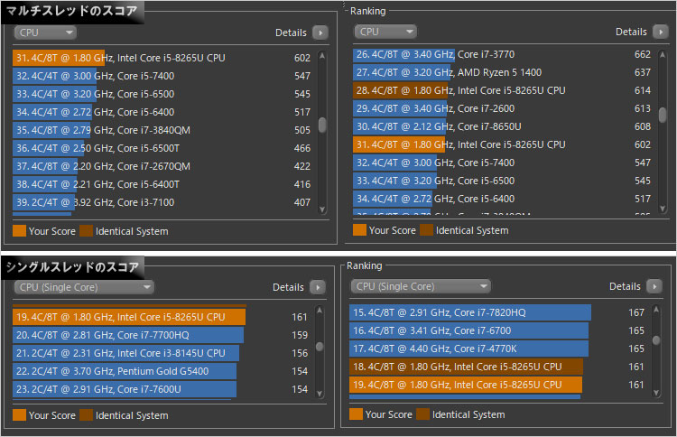This screenshot has width=677, height=437.
Task: Select row 21. Intel Core i3-8145U scoring 156
Action: tap(161, 354)
